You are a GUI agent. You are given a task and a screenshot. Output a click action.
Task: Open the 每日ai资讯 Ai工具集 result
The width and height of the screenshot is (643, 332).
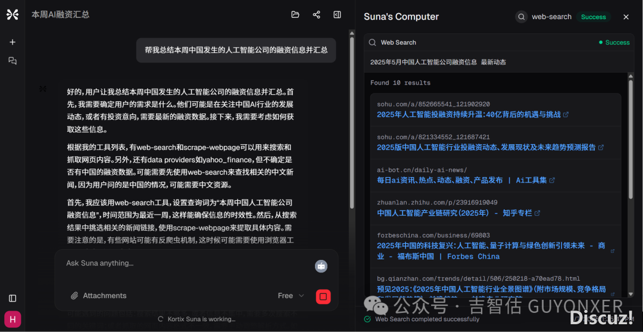pos(461,180)
